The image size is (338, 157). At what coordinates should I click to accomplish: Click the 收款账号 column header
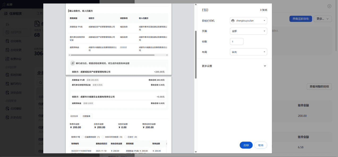pos(124,18)
